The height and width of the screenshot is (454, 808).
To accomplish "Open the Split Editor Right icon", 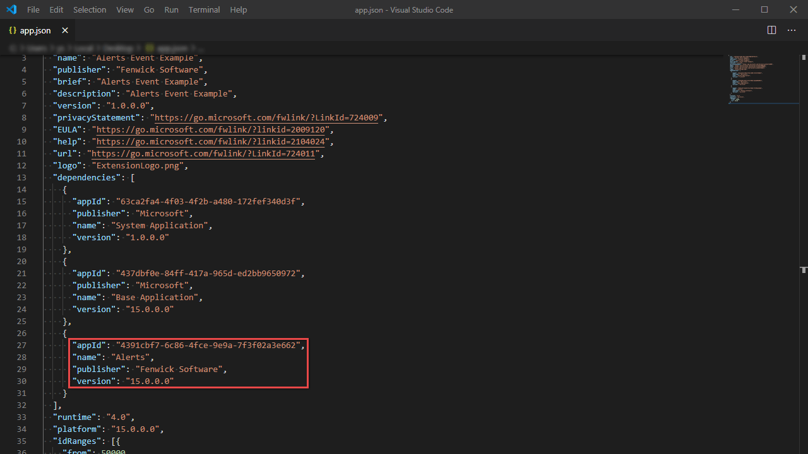I will coord(771,30).
